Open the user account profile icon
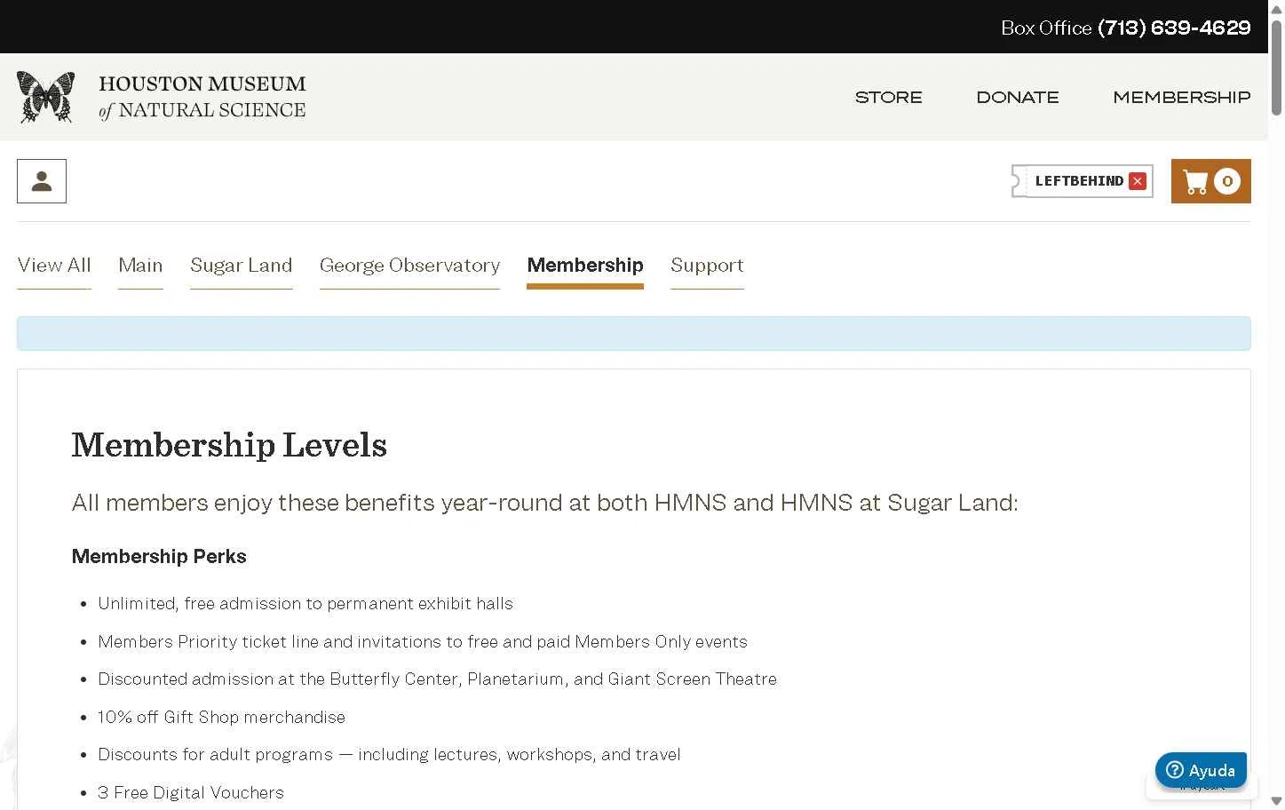1285x810 pixels. pyautogui.click(x=42, y=181)
